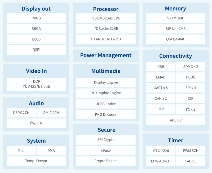Image resolution: width=212 pixels, height=173 pixels.
Task: Select the SDMC x 2 box
Action: click(191, 67)
